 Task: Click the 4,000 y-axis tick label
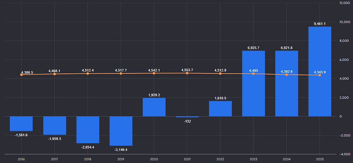345,79
